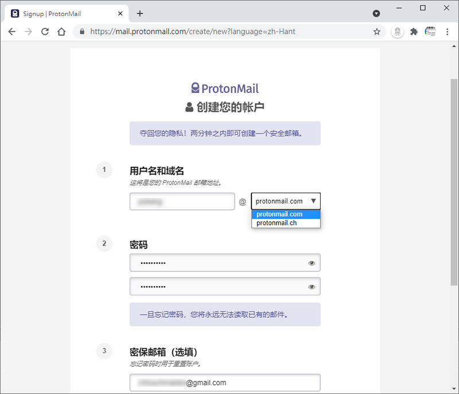The image size is (459, 394).
Task: Open a new browser tab
Action: [140, 13]
